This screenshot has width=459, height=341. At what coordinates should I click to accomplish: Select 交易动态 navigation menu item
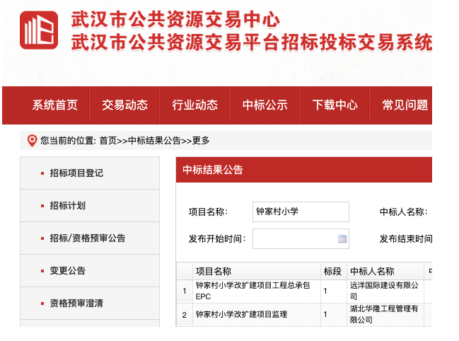tap(125, 105)
